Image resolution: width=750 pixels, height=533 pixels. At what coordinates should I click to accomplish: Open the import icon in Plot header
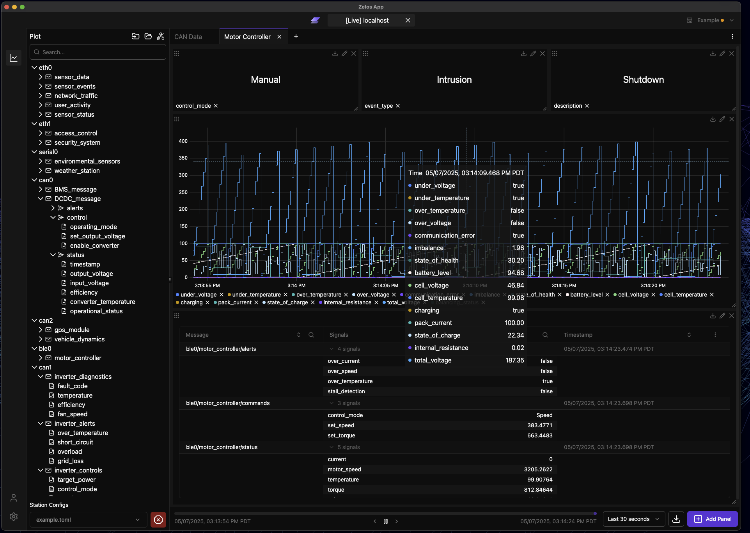[135, 36]
